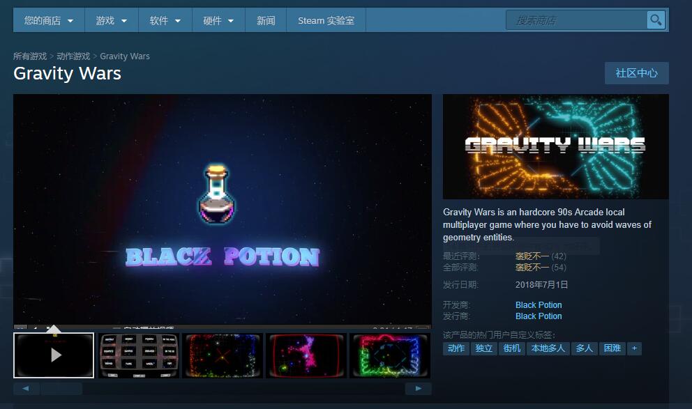
Task: Go to the 新闻 tab
Action: point(266,20)
